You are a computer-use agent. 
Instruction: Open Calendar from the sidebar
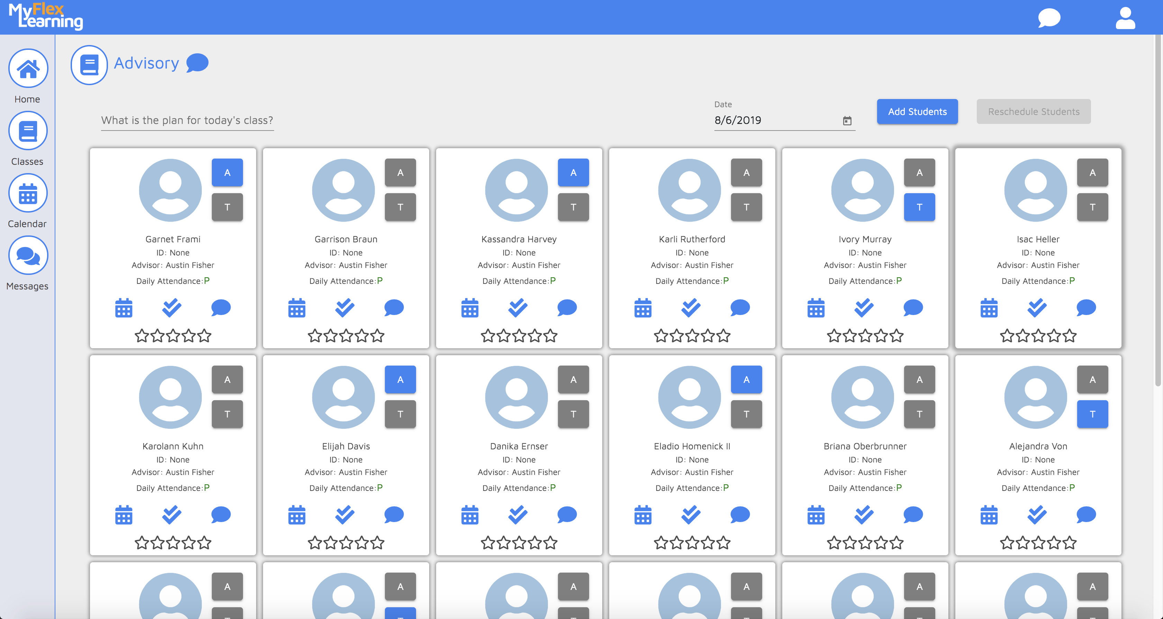(x=28, y=193)
